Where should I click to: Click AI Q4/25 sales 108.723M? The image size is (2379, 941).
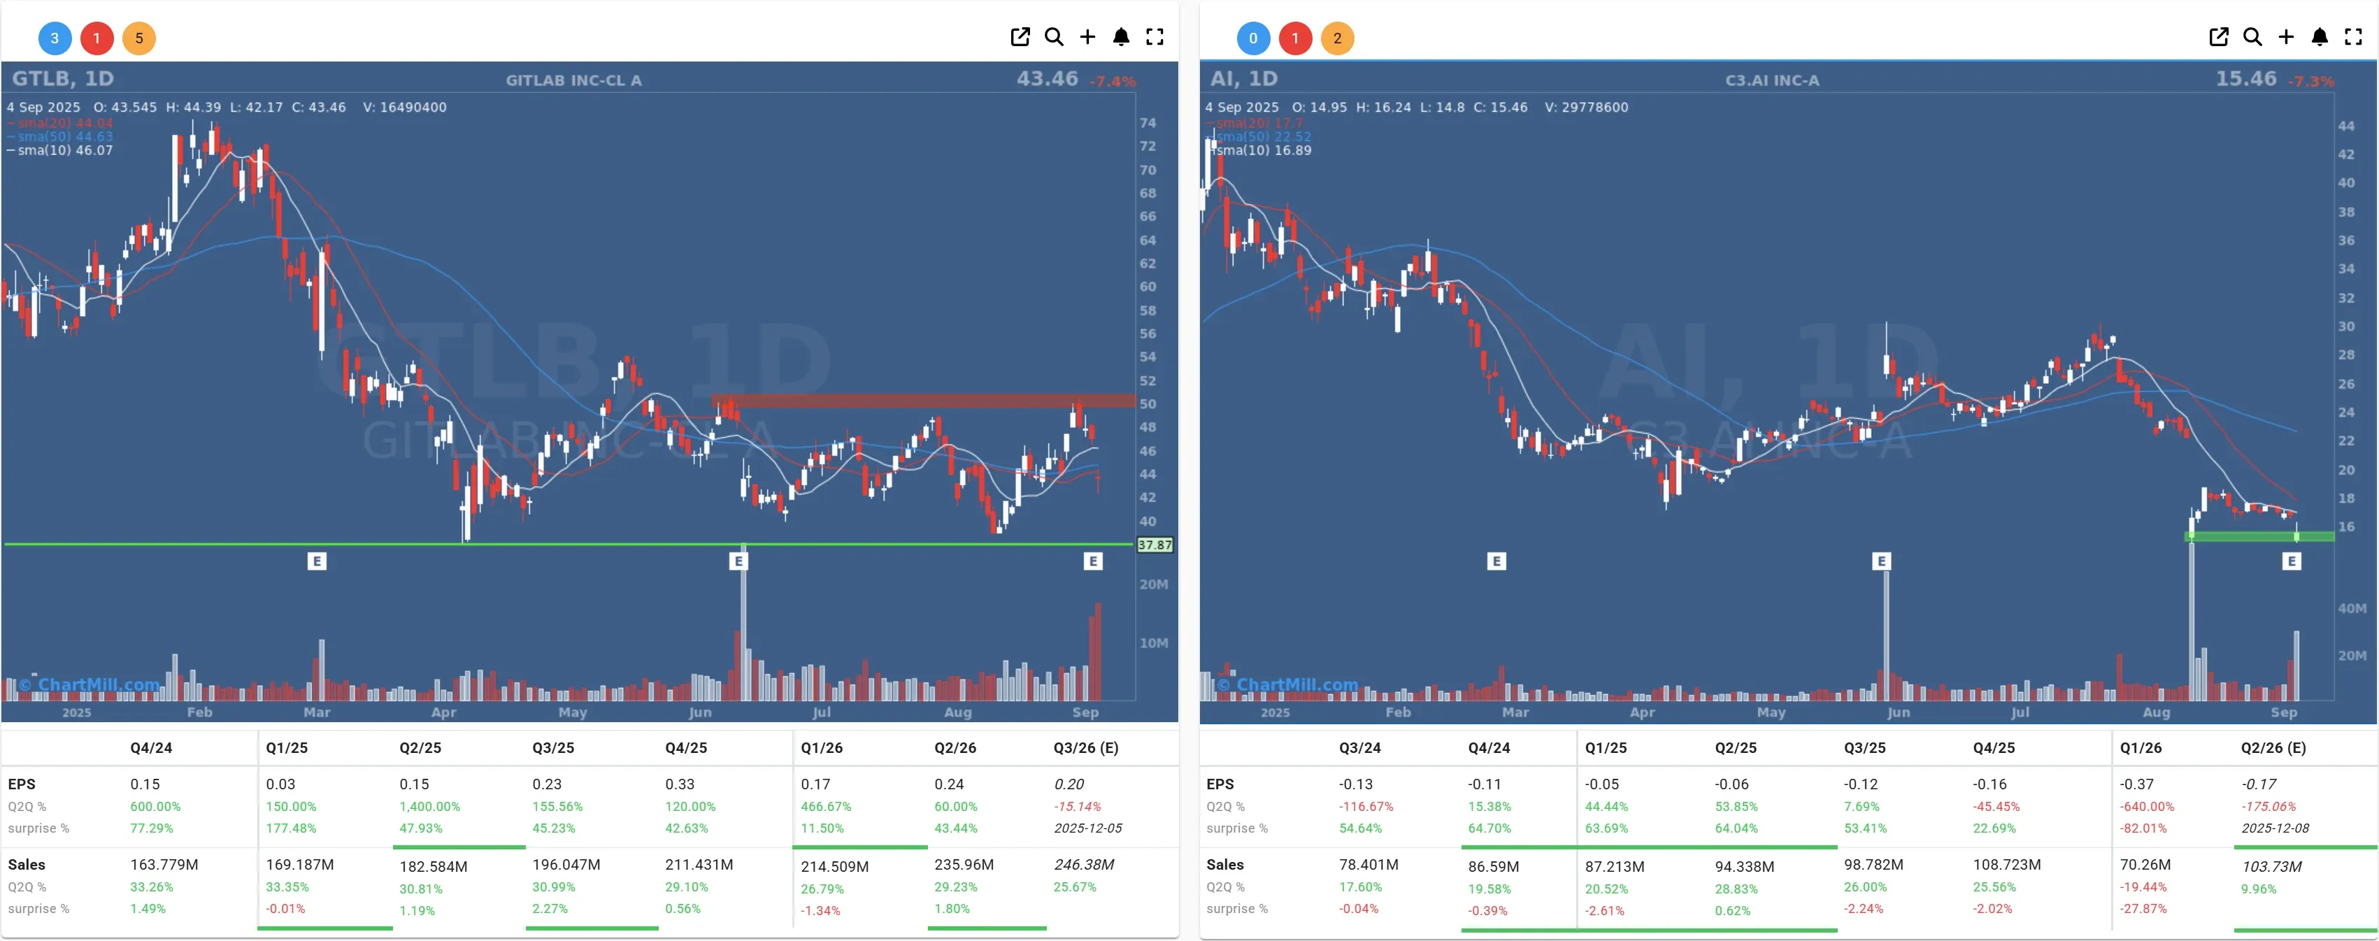coord(2007,865)
